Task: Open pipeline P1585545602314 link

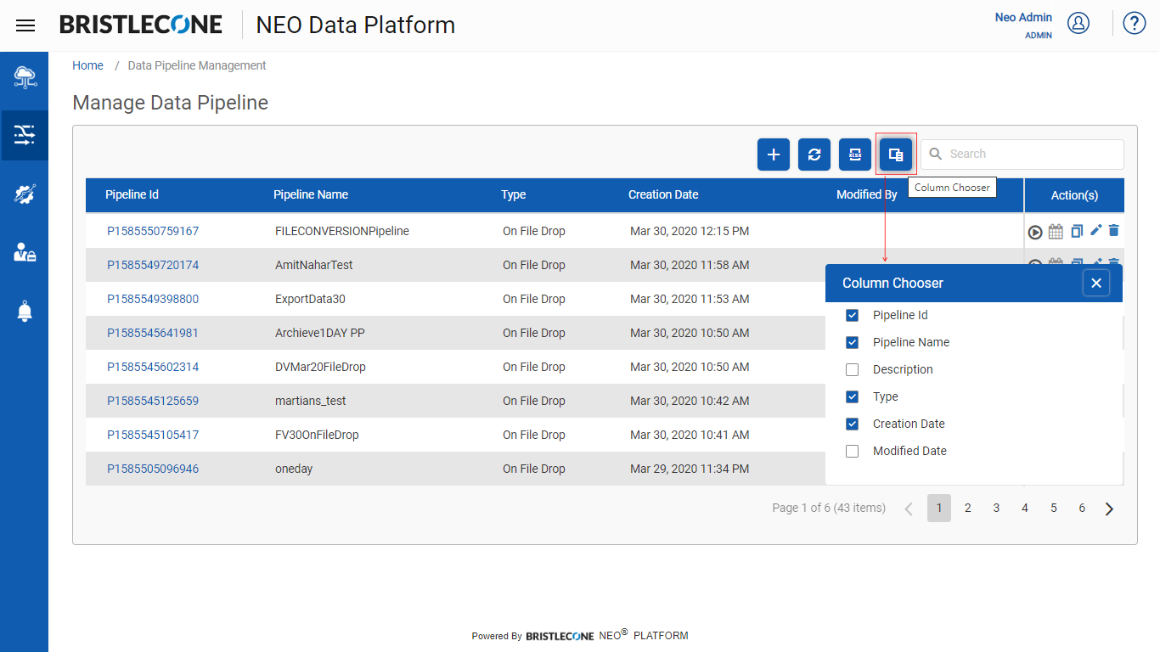Action: pos(153,367)
